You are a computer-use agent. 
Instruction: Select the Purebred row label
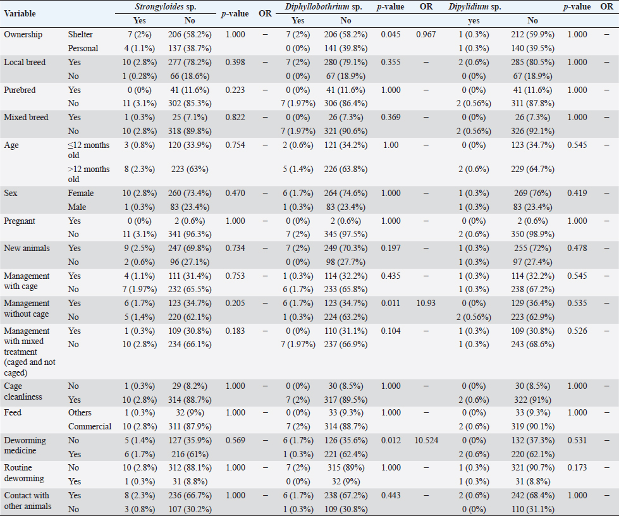20,90
